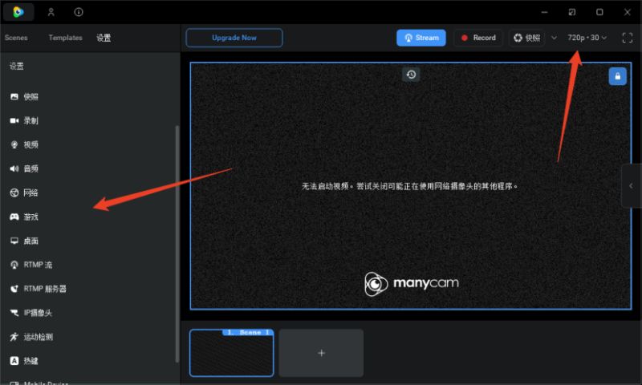Click the Record button
Image resolution: width=642 pixels, height=385 pixels.
478,38
